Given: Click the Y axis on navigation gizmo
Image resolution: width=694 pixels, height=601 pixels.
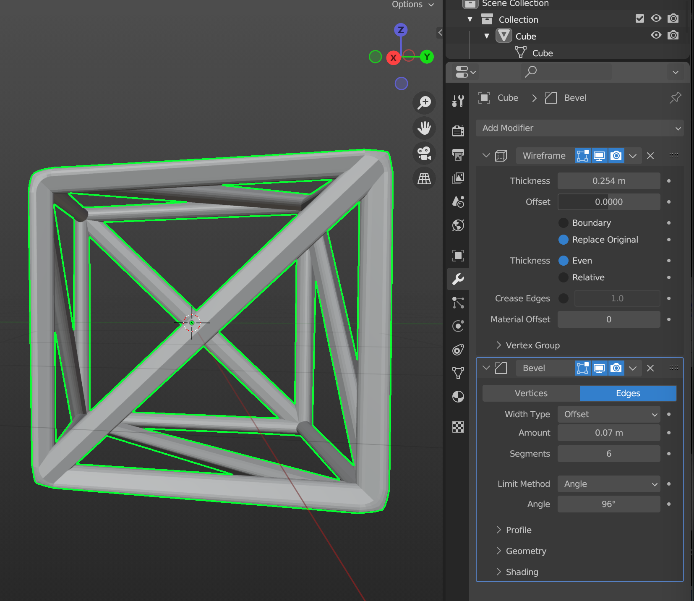Looking at the screenshot, I should click(x=427, y=57).
